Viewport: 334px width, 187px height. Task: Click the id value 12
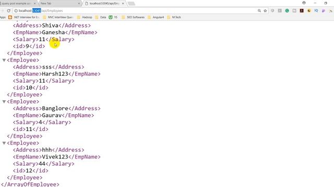[29, 171]
